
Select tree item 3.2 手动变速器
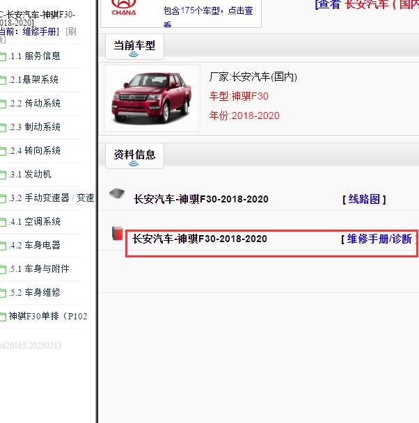[x=52, y=198]
